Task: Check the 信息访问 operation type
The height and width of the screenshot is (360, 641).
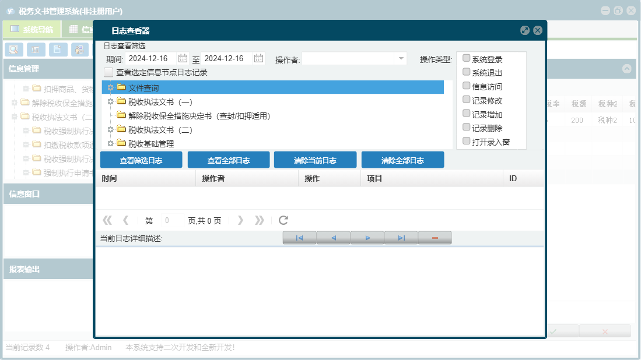Action: click(x=466, y=86)
